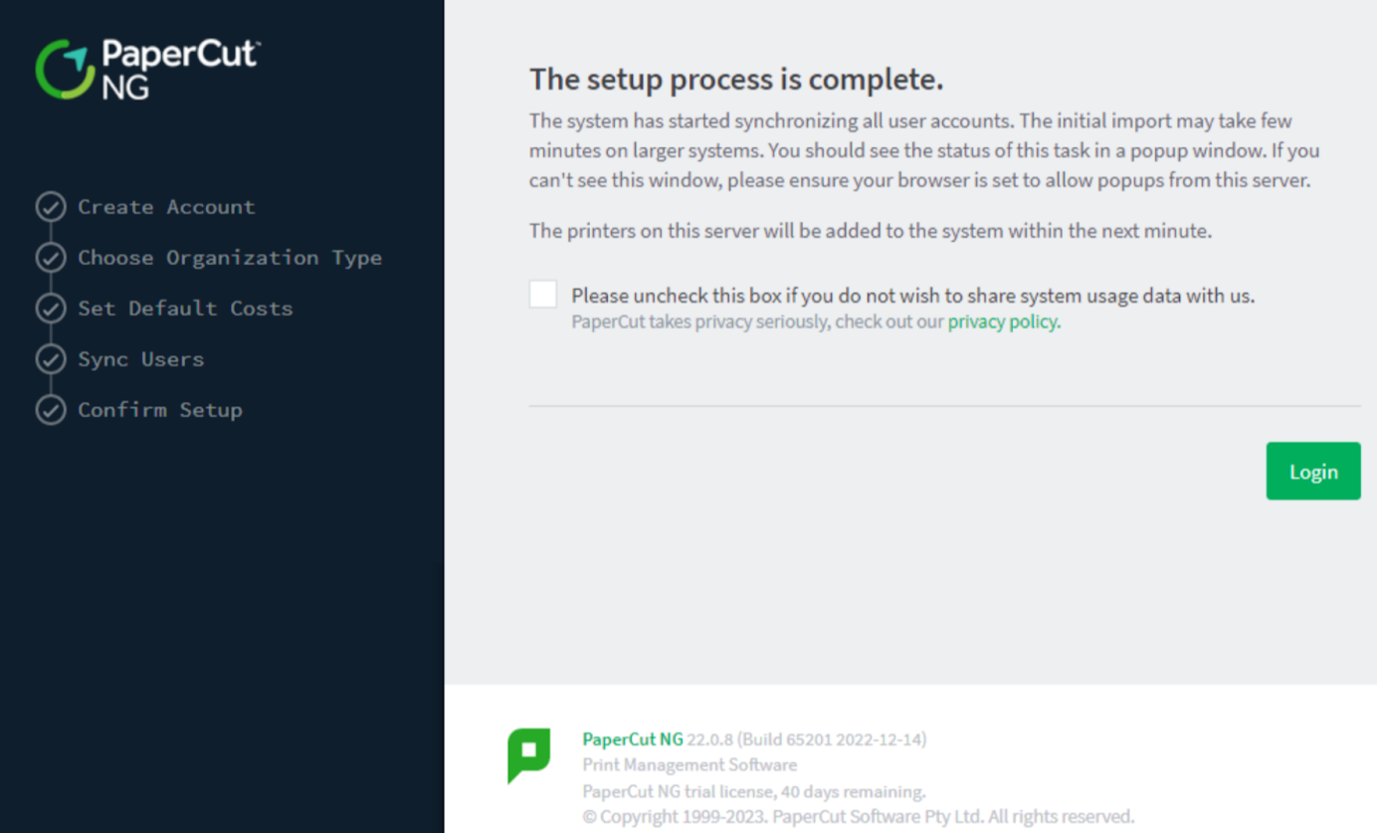Uncheck the system usage data sharing checkbox
The width and height of the screenshot is (1377, 833).
point(542,294)
